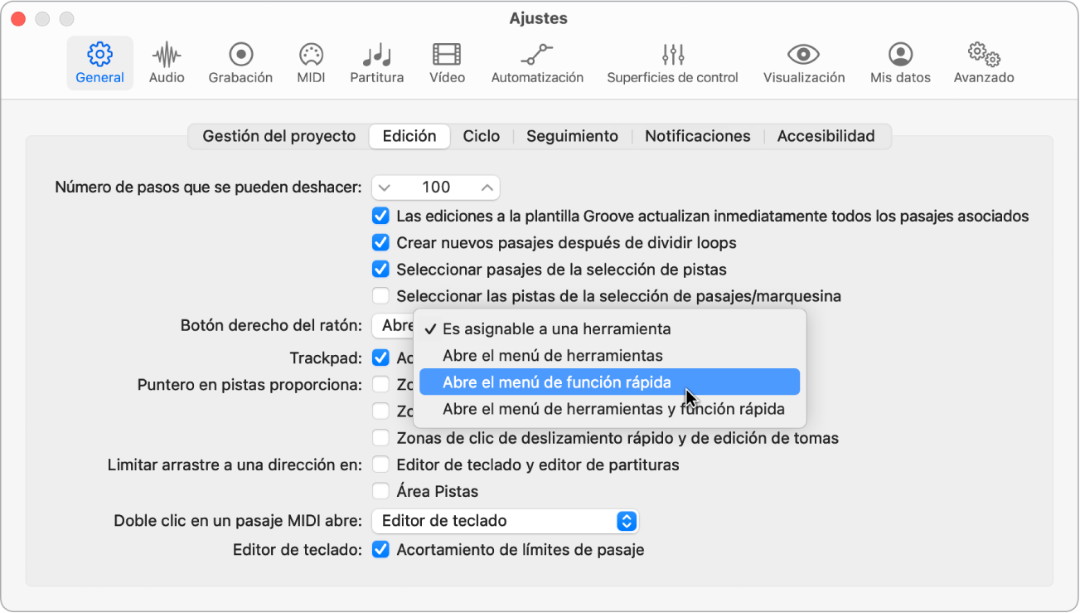Open the Audio settings pane
1080x613 pixels.
[x=167, y=63]
